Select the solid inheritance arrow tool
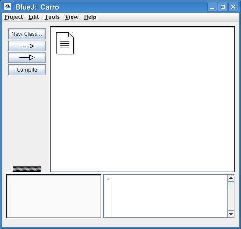This screenshot has height=229, width=241. (27, 58)
